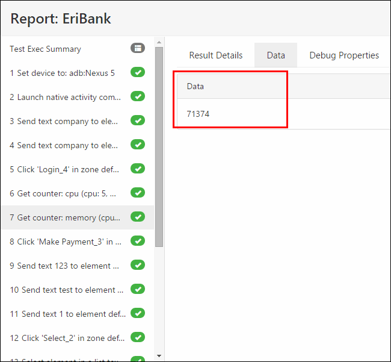Click the scroll down arrow in steps list

(x=159, y=356)
